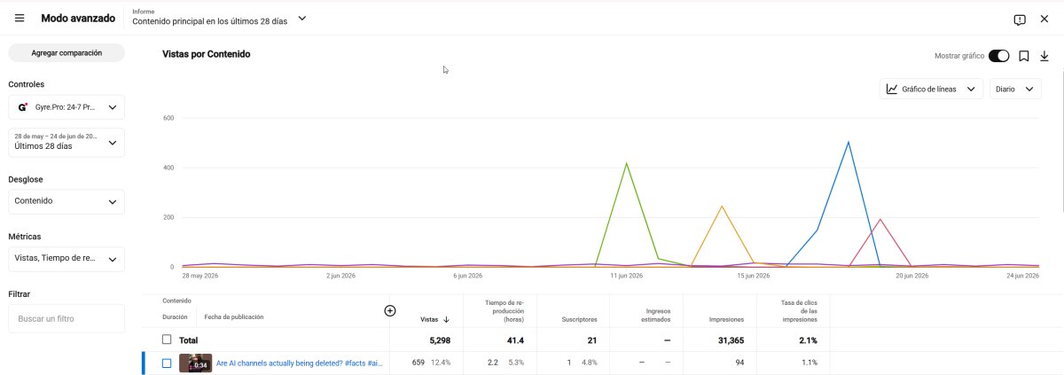
Task: Click the Modo avanzado title
Action: [77, 19]
